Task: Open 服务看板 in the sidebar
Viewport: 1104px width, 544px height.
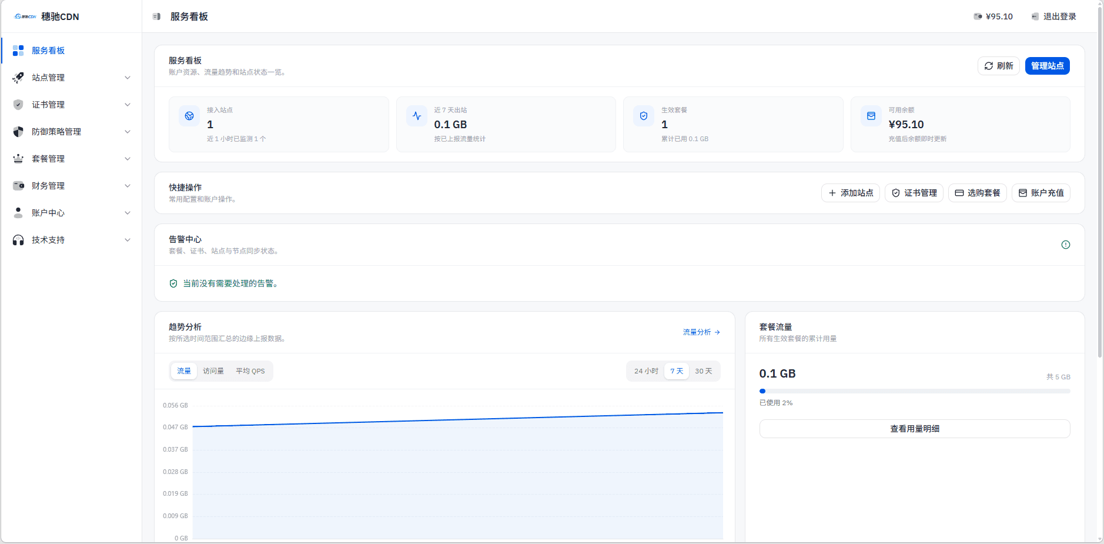Action: tap(72, 51)
